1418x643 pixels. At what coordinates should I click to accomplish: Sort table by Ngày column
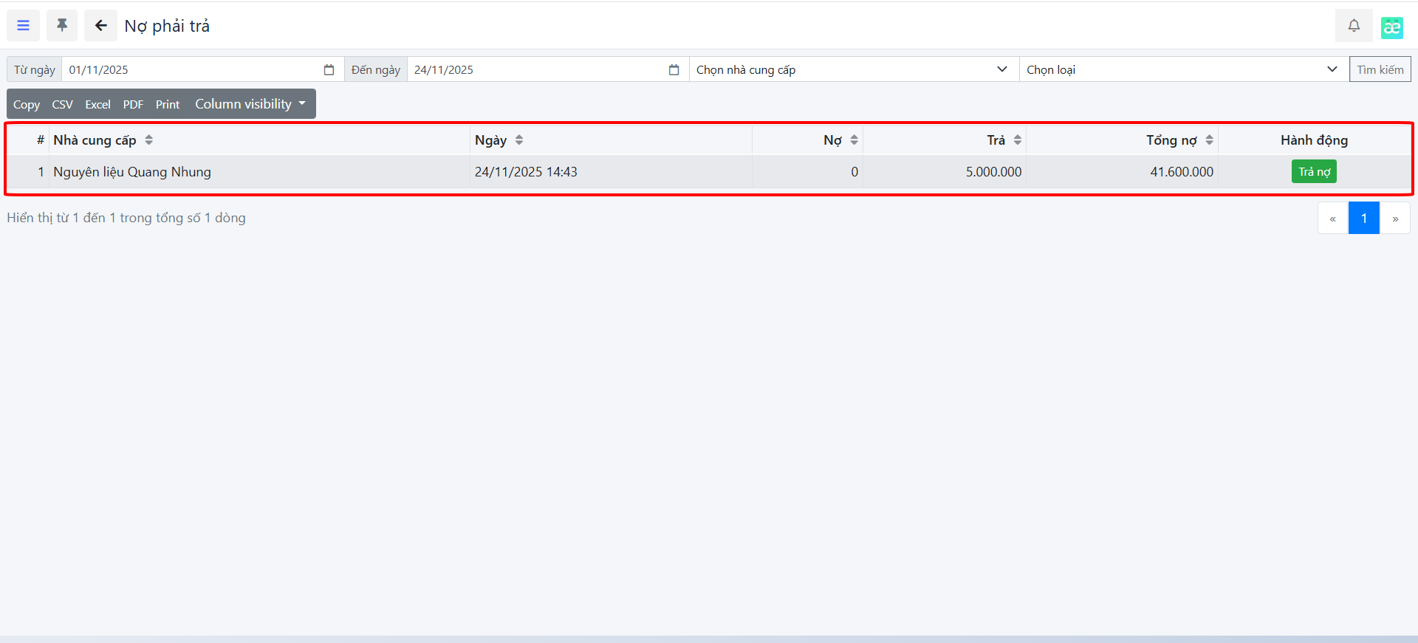[x=518, y=140]
